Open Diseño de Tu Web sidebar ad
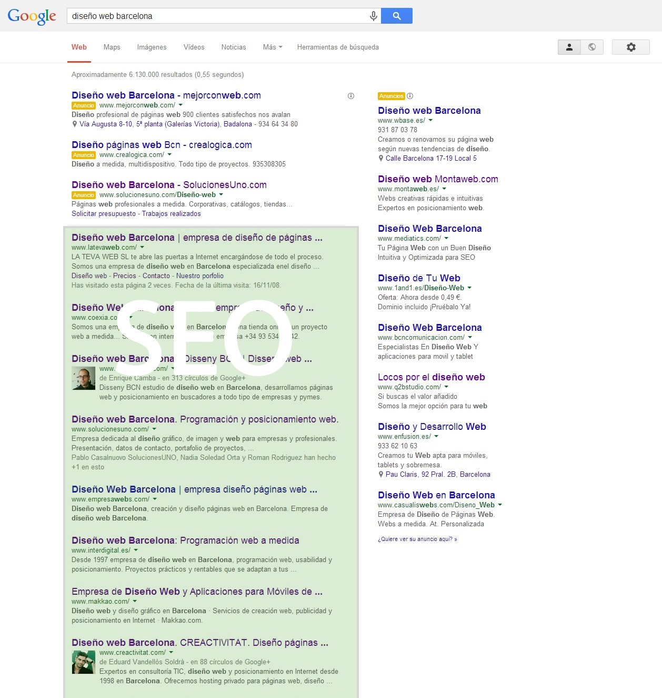This screenshot has height=698, width=662. click(x=419, y=278)
